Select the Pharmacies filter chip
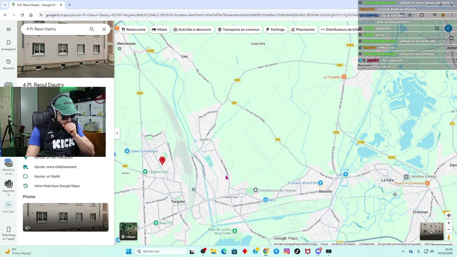Screen dimensions: 457x257 (x=302, y=30)
